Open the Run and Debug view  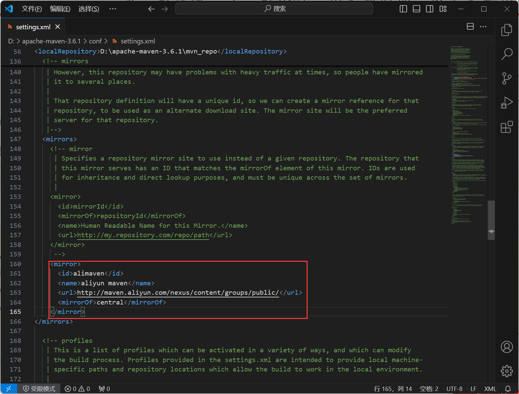(x=507, y=103)
